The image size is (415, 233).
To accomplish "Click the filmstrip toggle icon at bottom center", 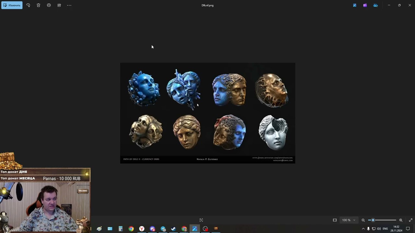I will pyautogui.click(x=201, y=220).
